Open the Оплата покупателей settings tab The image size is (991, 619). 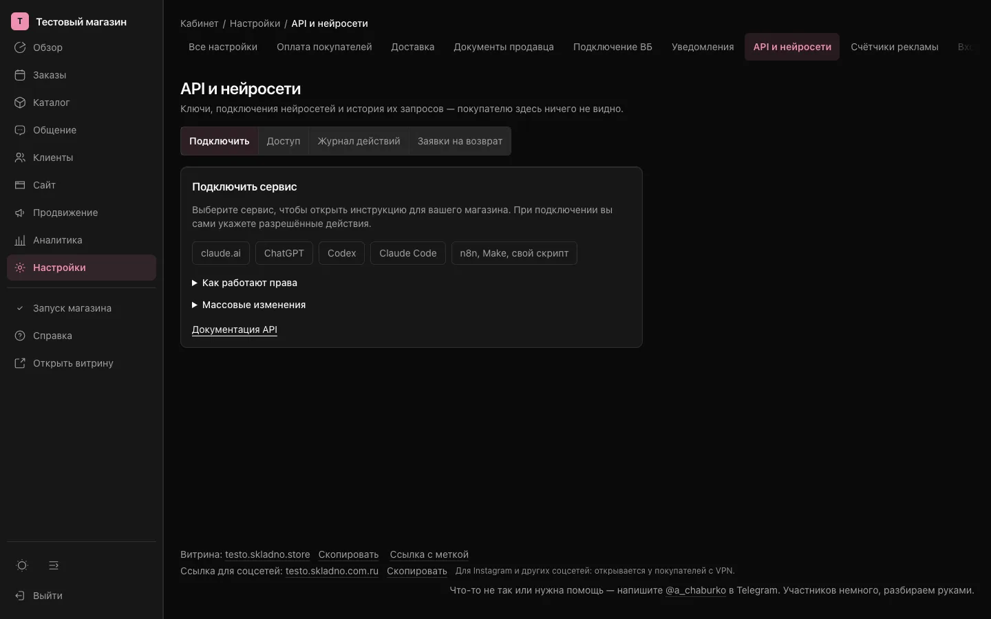[324, 47]
